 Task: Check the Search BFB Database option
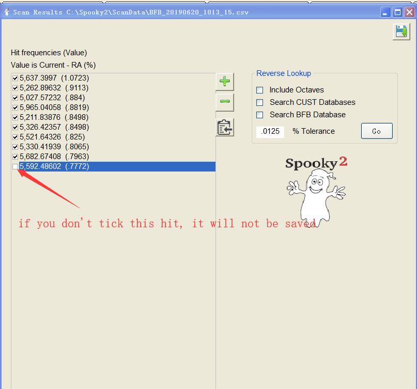point(260,115)
